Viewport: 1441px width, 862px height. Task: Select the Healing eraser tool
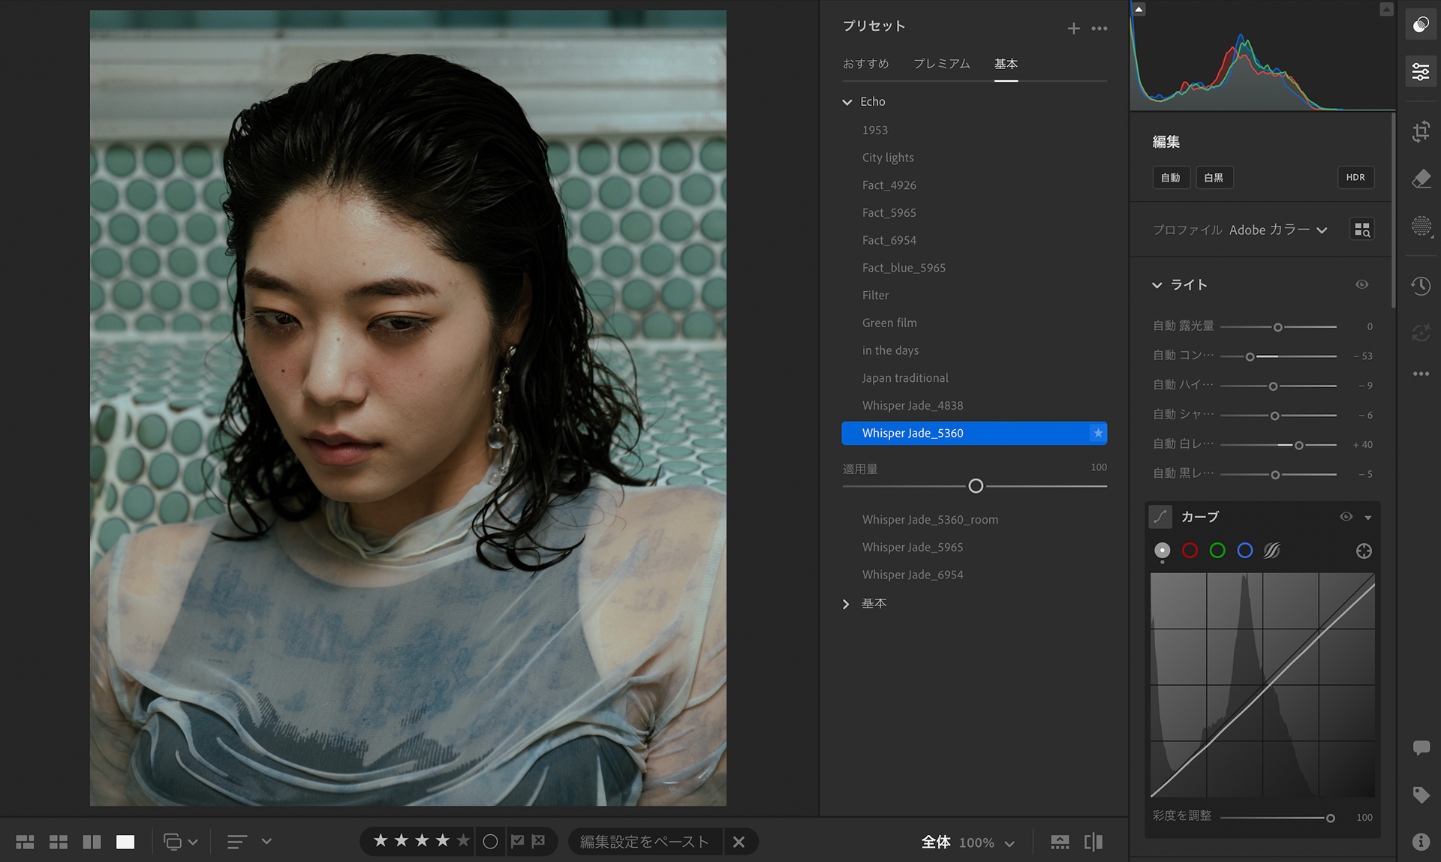coord(1421,179)
